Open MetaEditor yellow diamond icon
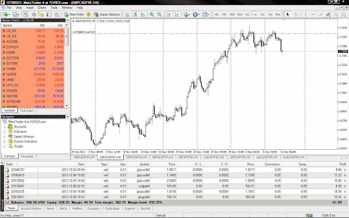The width and height of the screenshot is (349, 218). [x=88, y=15]
